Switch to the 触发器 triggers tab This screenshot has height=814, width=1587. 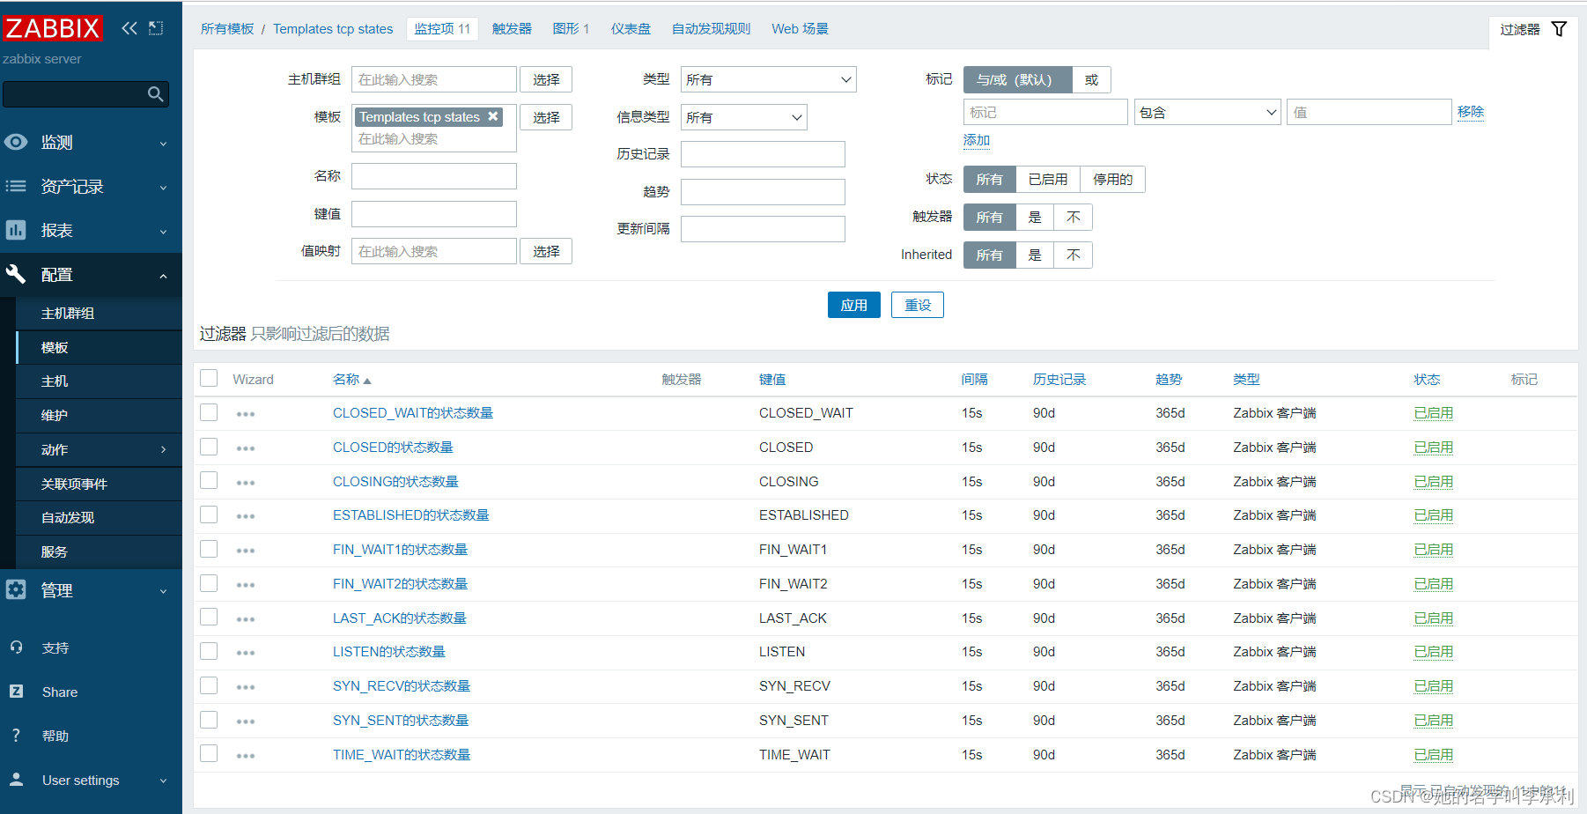[x=512, y=28]
